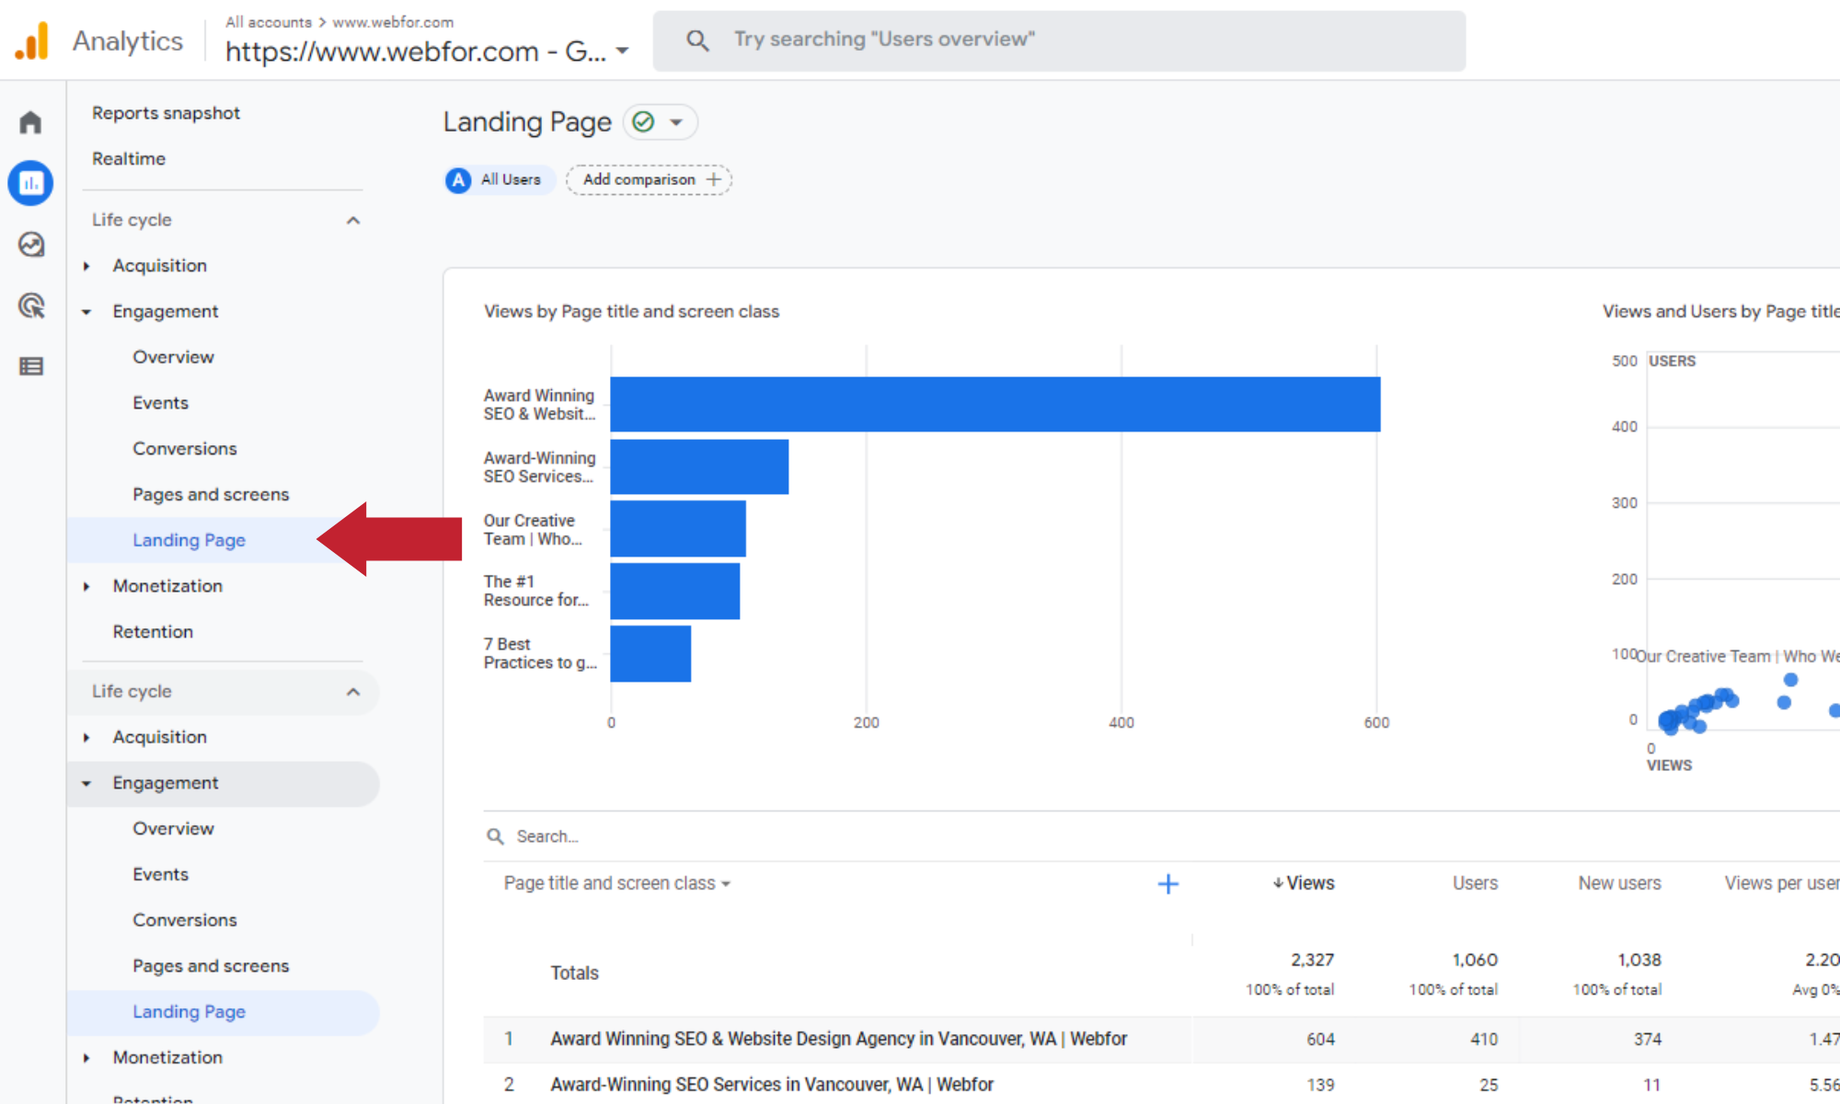Open first Engagement Overview
Viewport: 1840px width, 1104px height.
point(173,357)
